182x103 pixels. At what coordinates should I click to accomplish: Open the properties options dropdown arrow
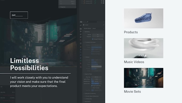[103, 22]
